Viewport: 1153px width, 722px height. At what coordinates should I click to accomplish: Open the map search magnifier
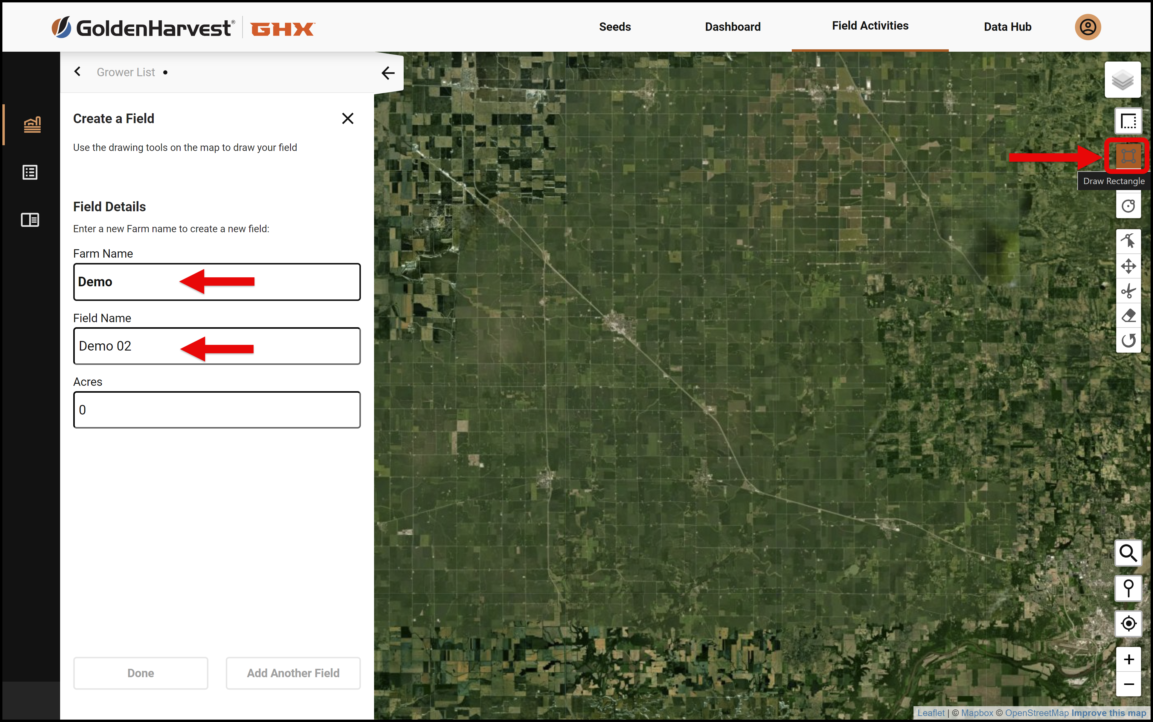click(1128, 553)
